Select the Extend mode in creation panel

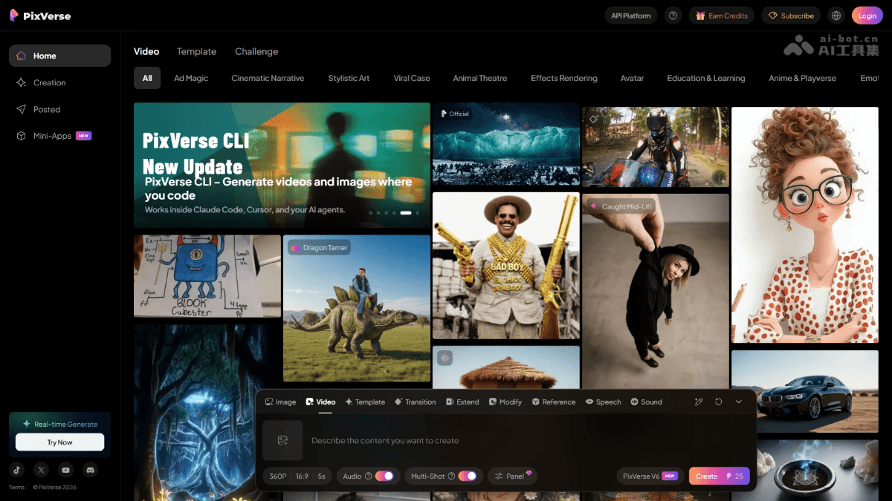pyautogui.click(x=462, y=402)
